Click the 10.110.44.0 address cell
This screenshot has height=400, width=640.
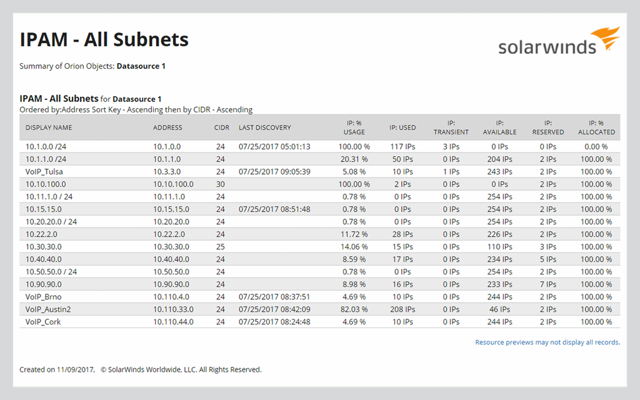[174, 322]
